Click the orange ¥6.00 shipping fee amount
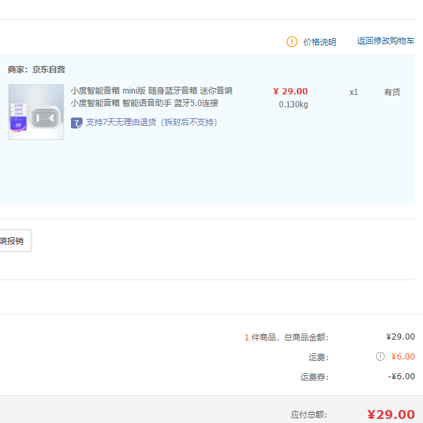This screenshot has height=423, width=423. [403, 357]
